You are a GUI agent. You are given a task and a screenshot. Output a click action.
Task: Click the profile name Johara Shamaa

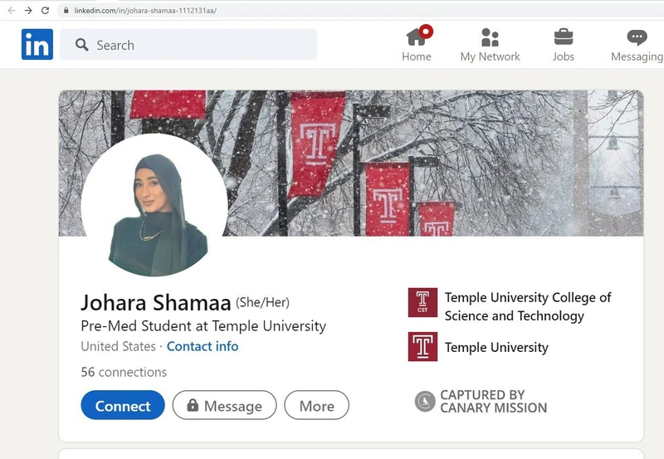155,302
